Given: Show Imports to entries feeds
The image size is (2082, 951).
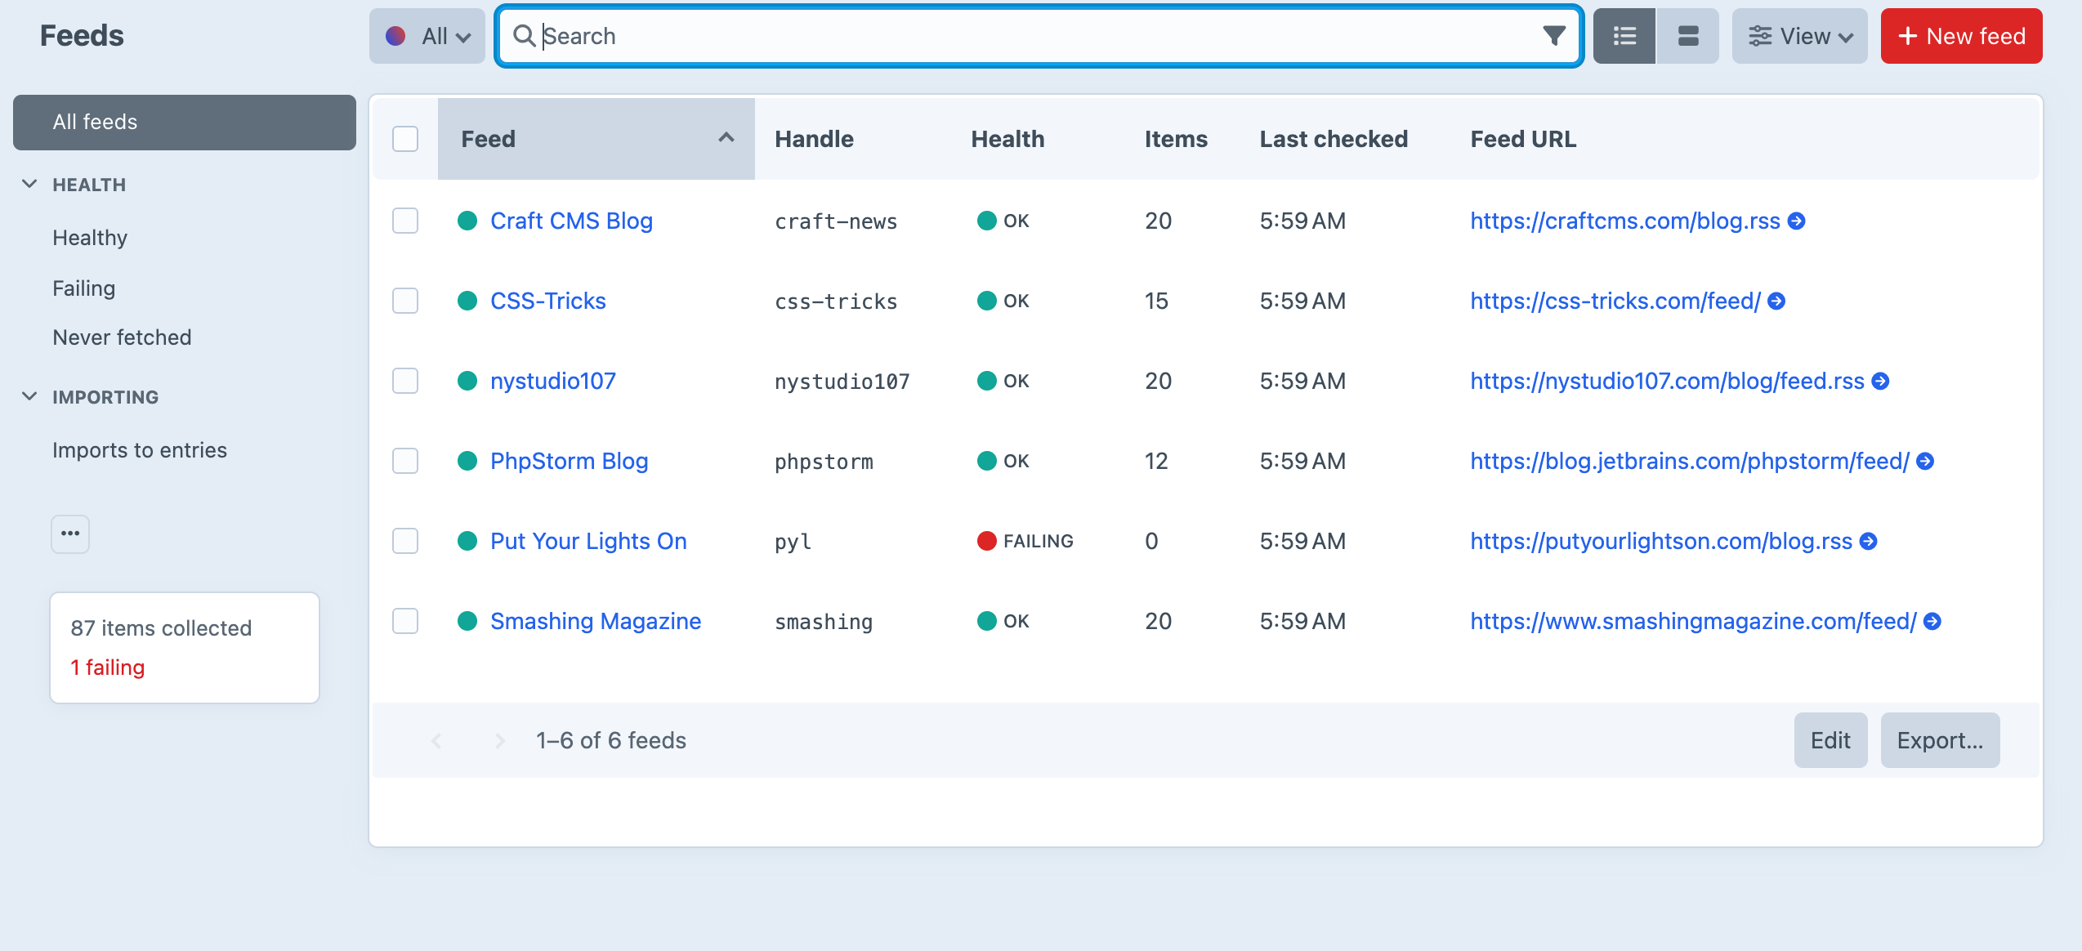Looking at the screenshot, I should tap(140, 450).
